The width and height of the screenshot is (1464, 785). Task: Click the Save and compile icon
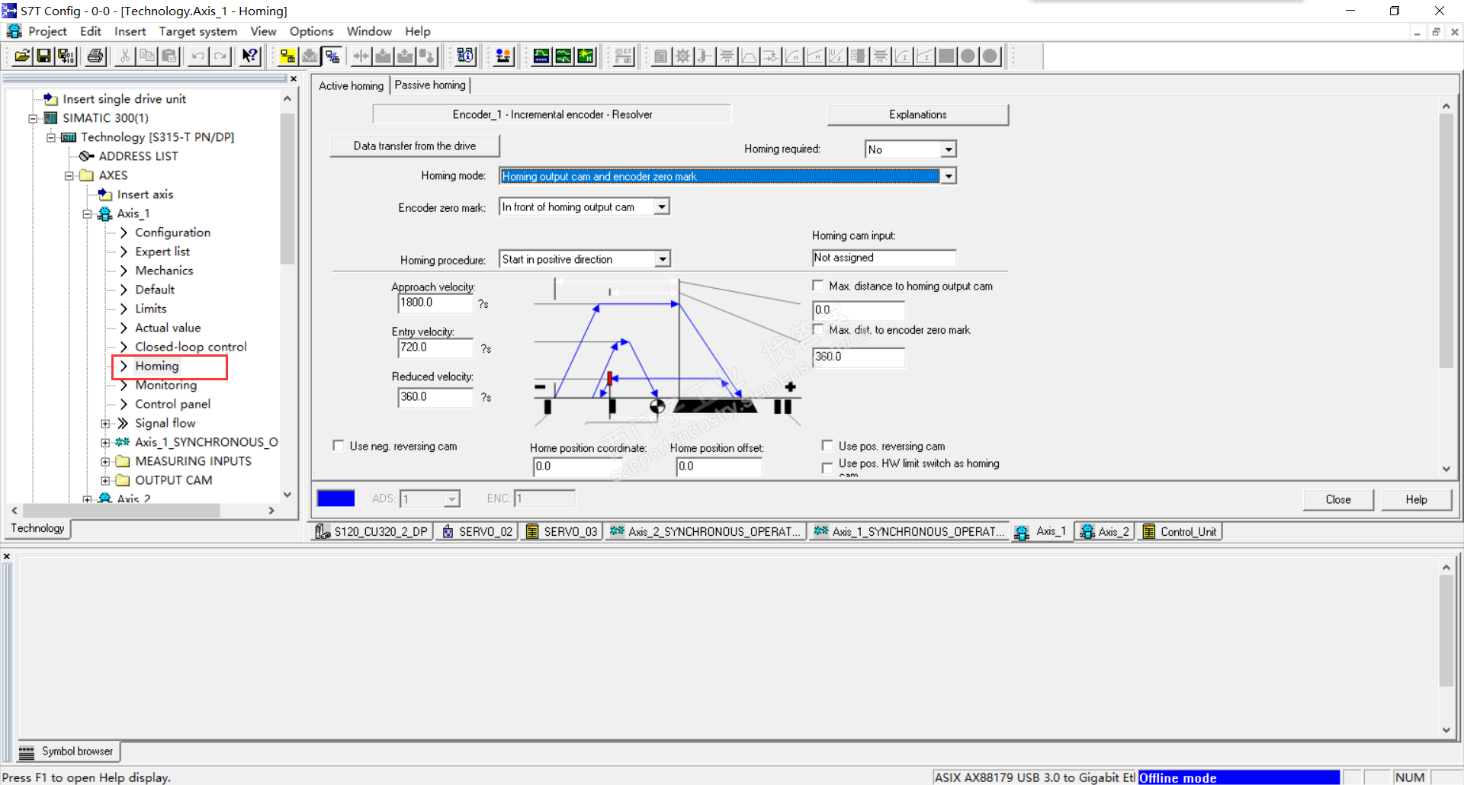tap(66, 56)
